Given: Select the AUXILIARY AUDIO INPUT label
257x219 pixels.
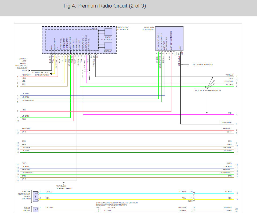Looking at the screenshot, I should pyautogui.click(x=149, y=28).
